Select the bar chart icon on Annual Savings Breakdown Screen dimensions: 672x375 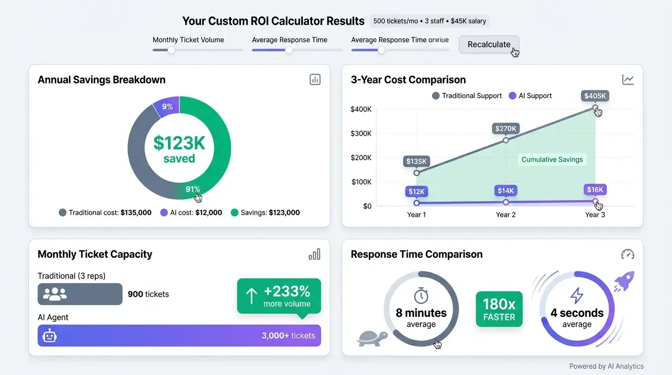tap(315, 79)
